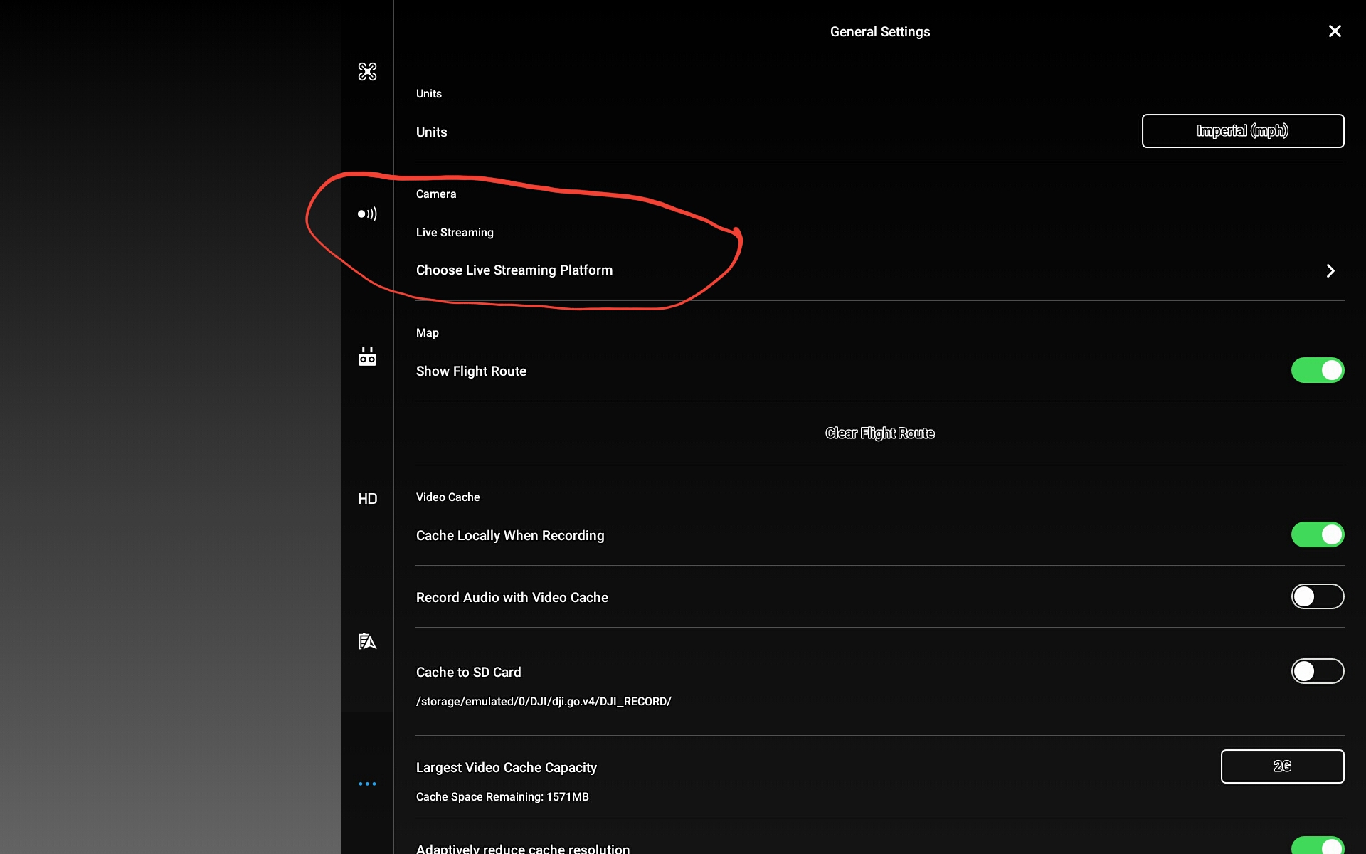Select the General Settings title
1366x854 pixels.
click(879, 32)
